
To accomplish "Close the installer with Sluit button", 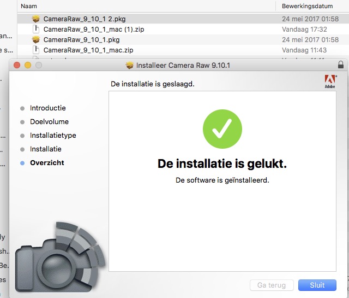I will (x=317, y=285).
